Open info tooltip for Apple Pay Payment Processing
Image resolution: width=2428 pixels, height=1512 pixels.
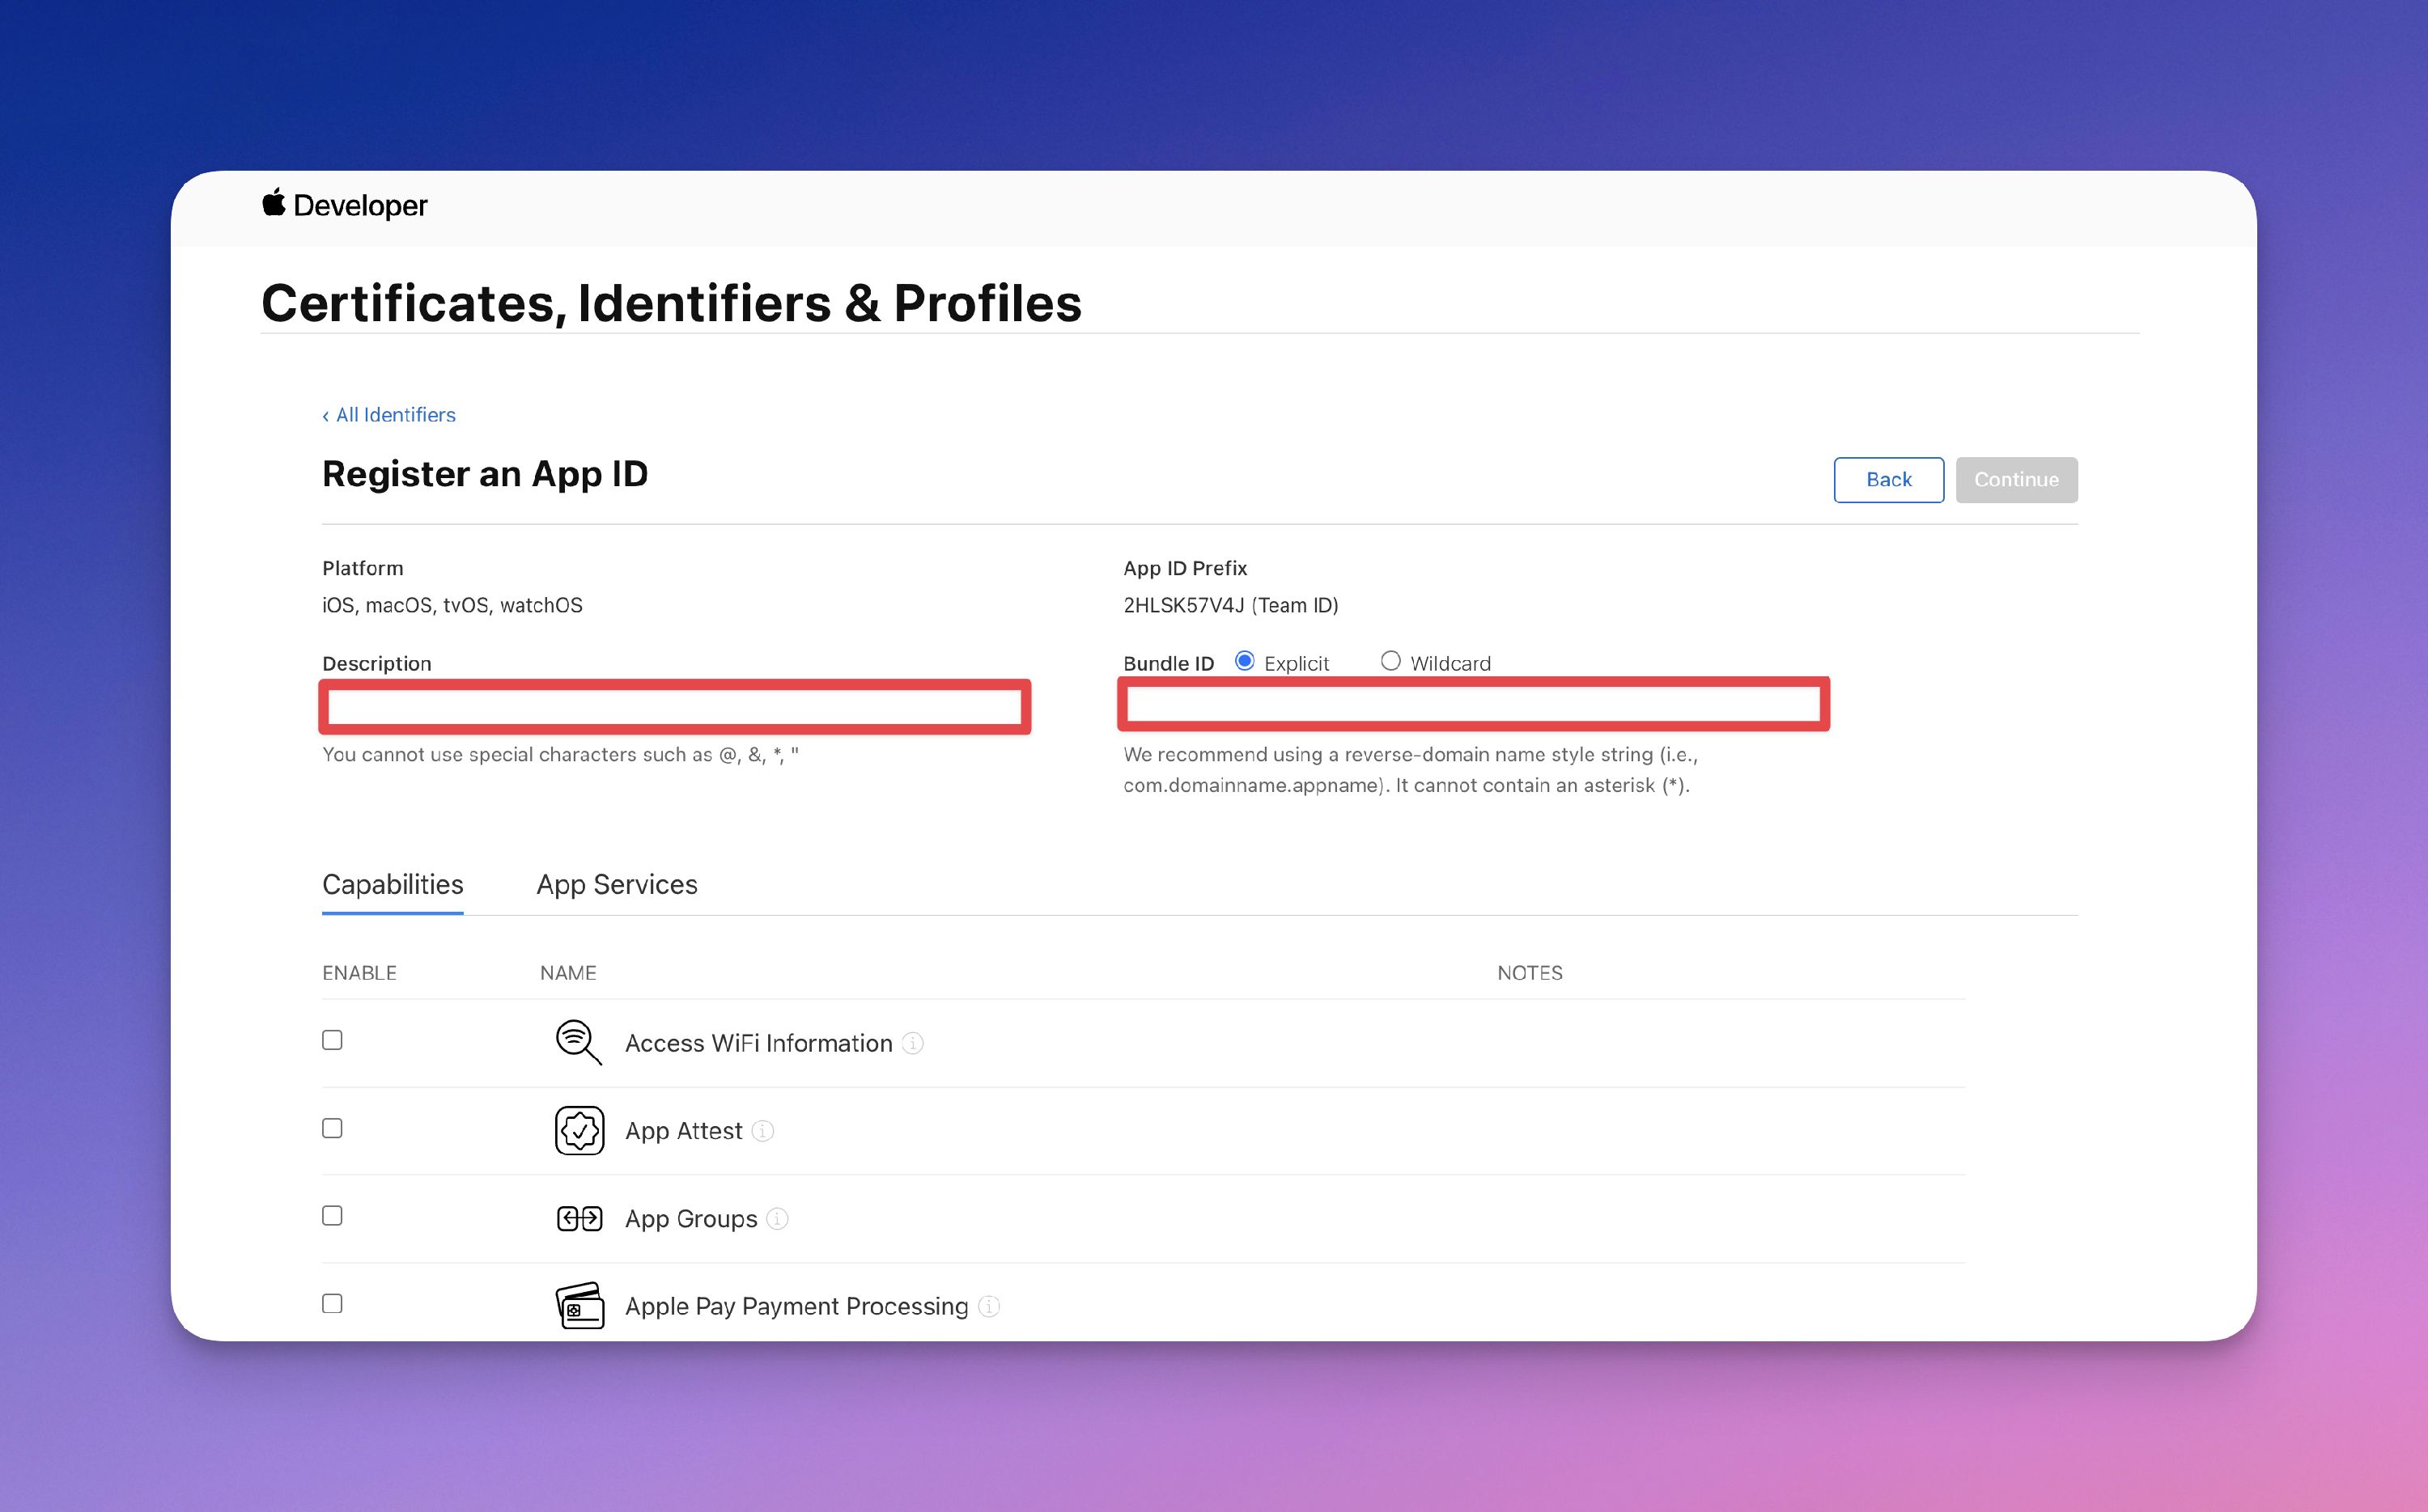coord(988,1306)
